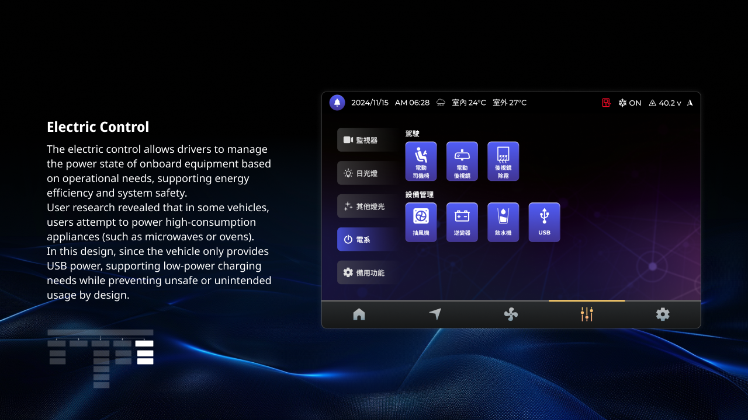748x420 pixels.
Task: Toggle the 電動後視鏡 electric mirror tile
Action: click(462, 161)
